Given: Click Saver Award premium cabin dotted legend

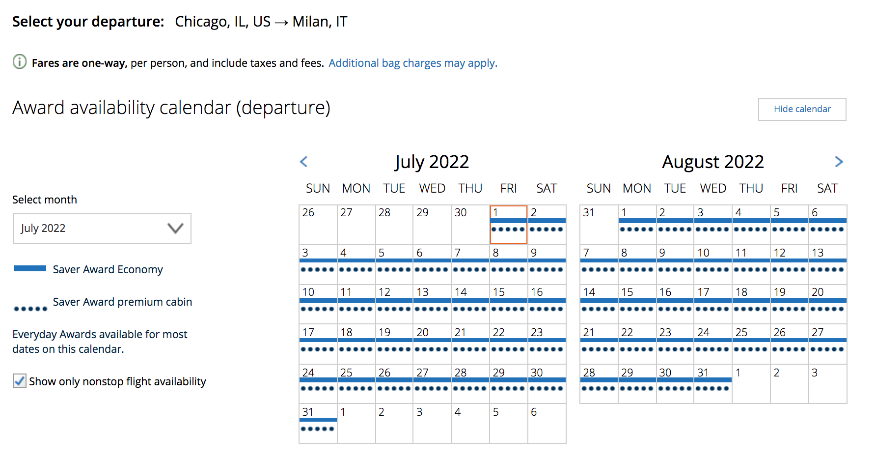Looking at the screenshot, I should (x=30, y=309).
